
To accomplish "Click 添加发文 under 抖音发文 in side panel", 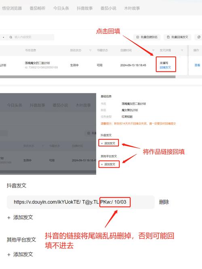I will [x=109, y=143].
